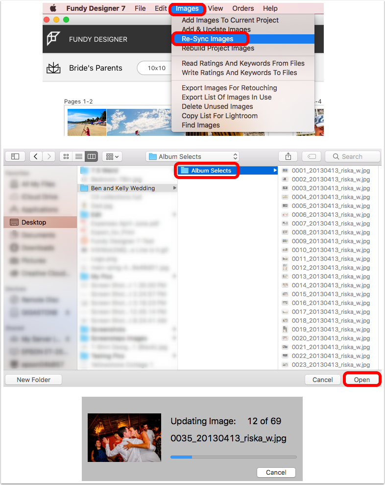Select the beach photo thumbnail on Pages 1-2
This screenshot has width=385, height=485.
tap(87, 122)
